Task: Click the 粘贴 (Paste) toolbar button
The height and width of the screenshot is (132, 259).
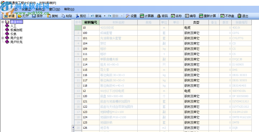Action: [66, 16]
